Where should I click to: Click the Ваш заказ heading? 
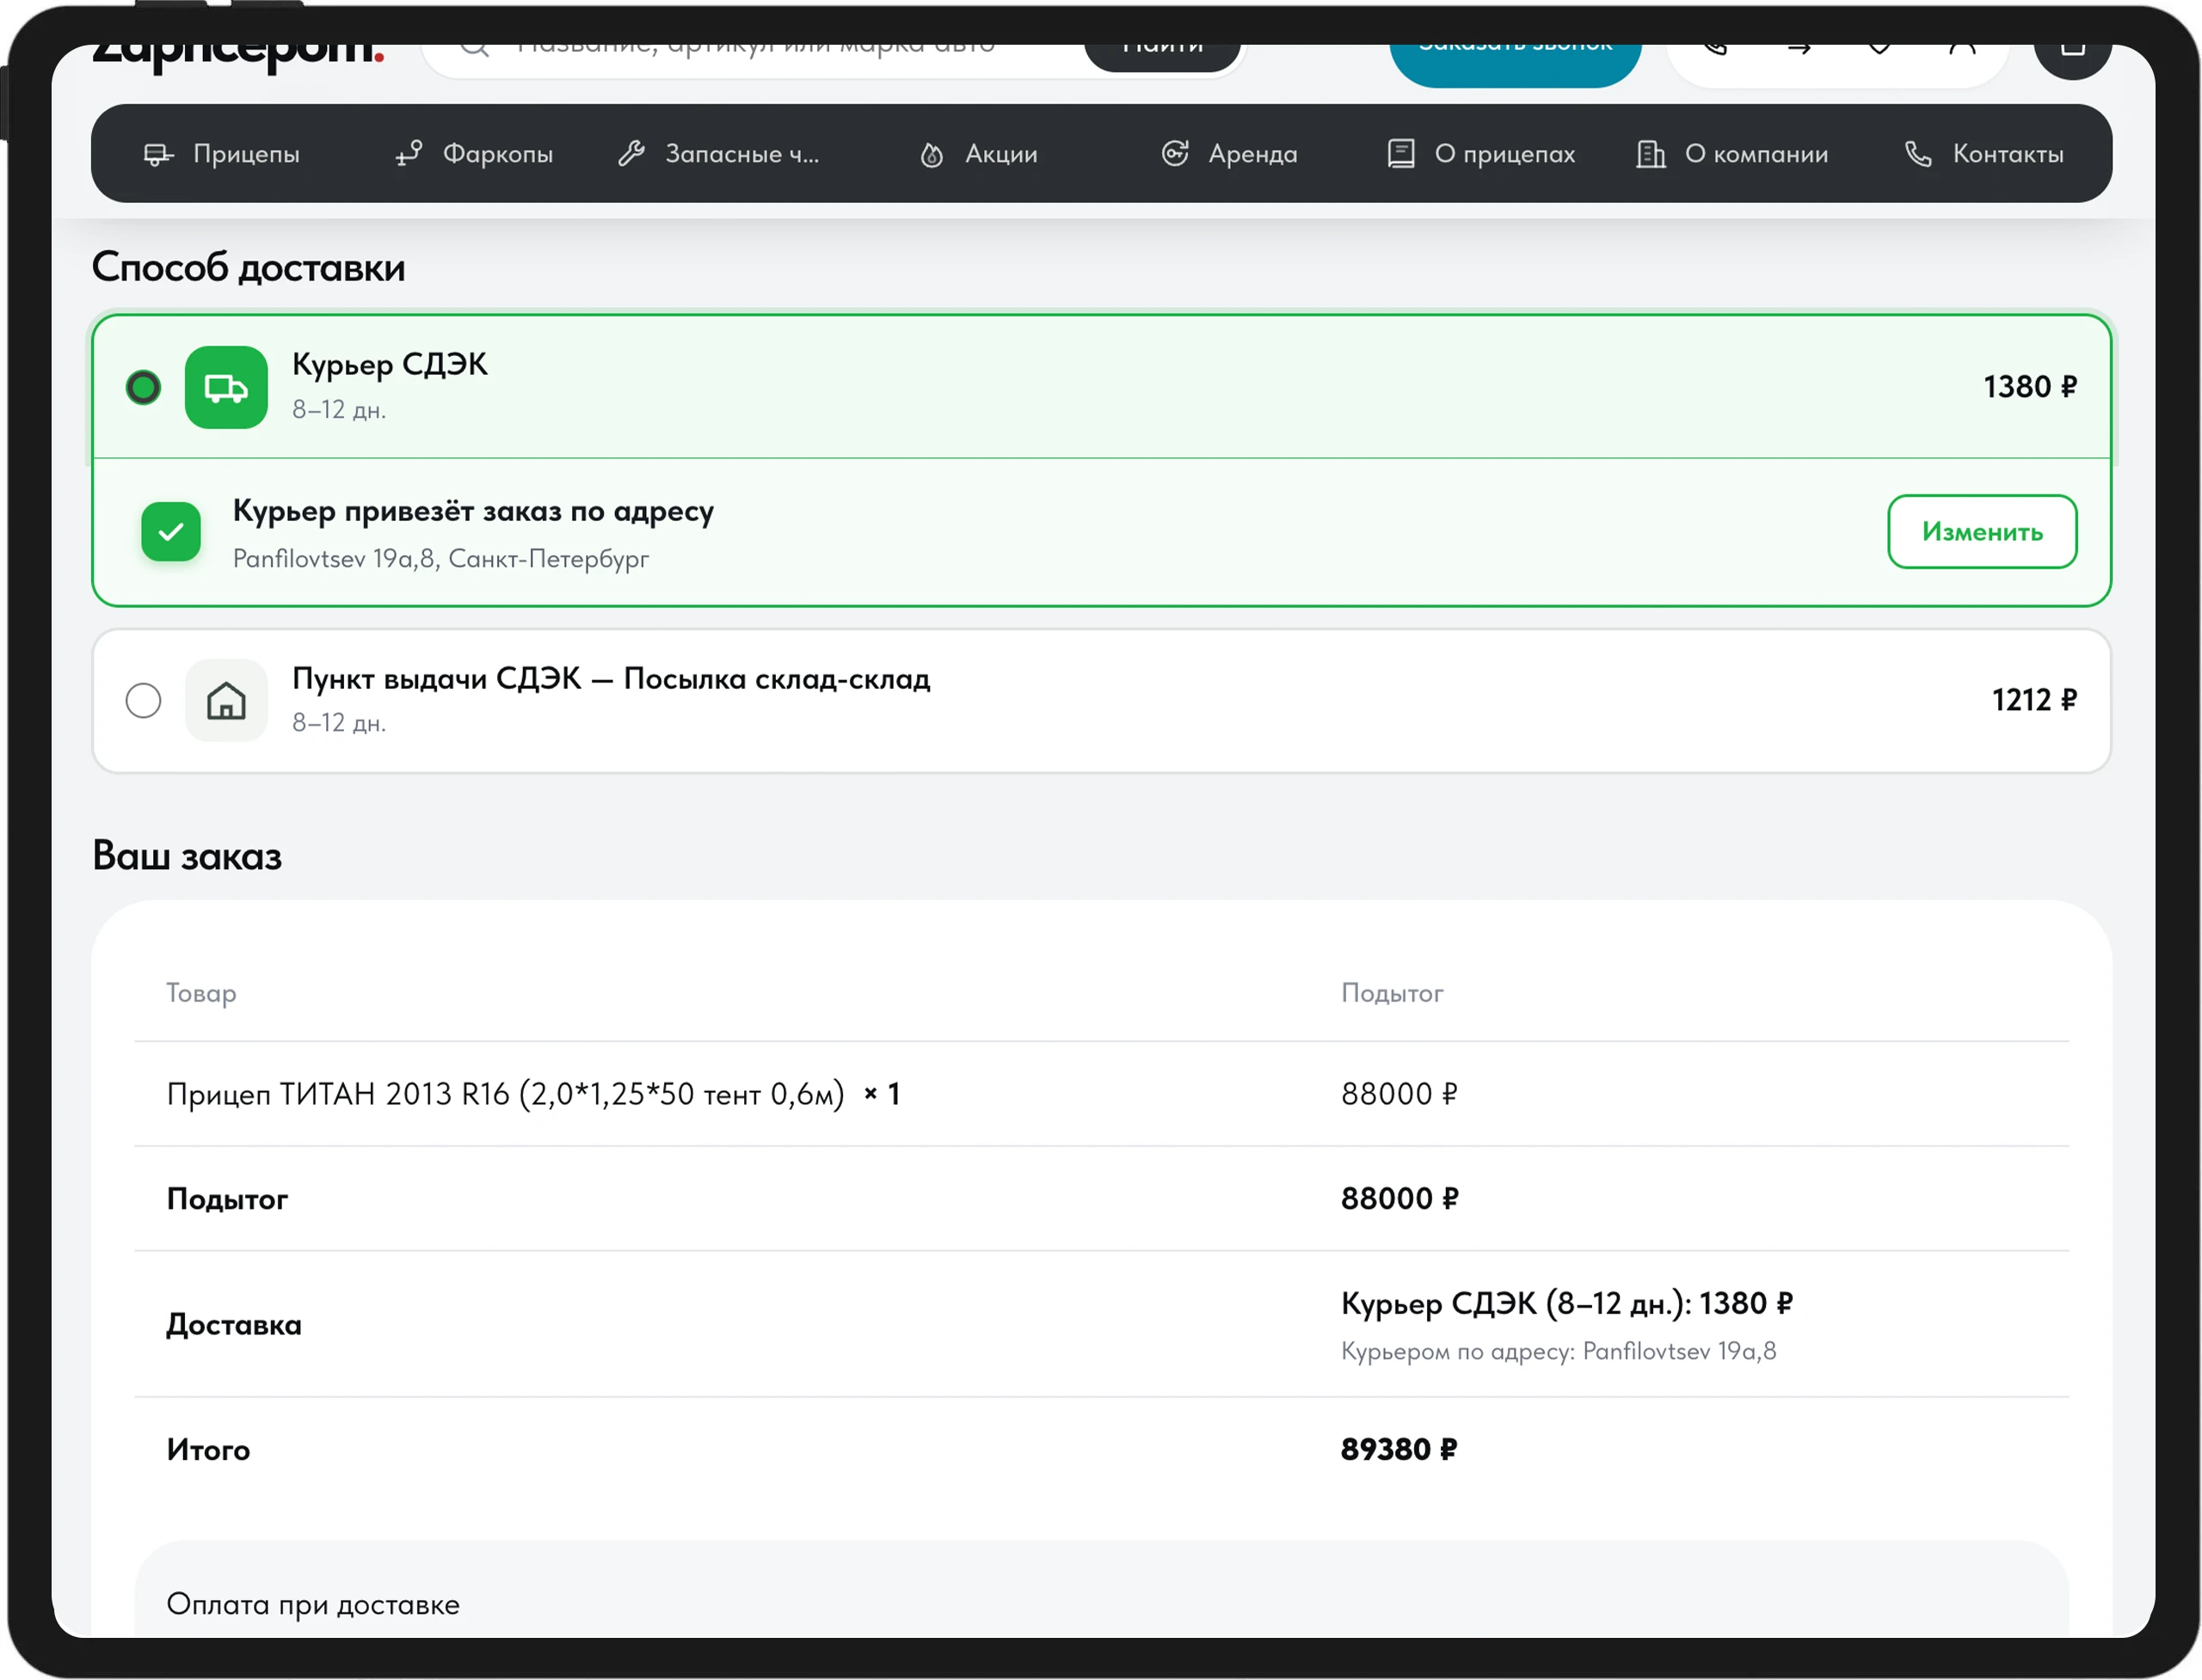188,856
